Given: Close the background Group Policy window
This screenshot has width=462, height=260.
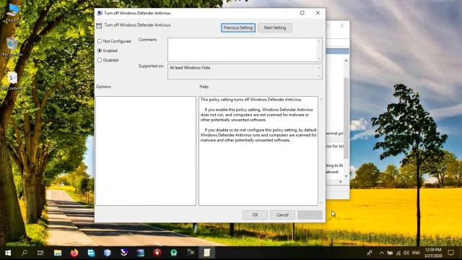Looking at the screenshot, I should [x=341, y=26].
